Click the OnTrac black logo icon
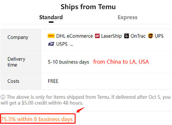The image size is (172, 125). pos(127,36)
